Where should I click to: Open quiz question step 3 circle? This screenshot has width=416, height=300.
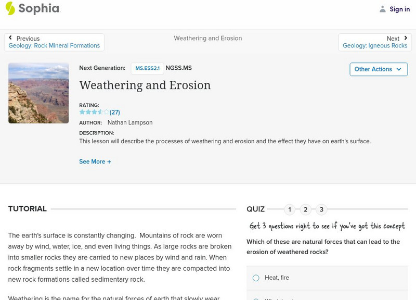(321, 210)
